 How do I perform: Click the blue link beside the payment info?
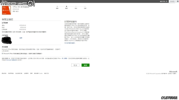click(21, 38)
